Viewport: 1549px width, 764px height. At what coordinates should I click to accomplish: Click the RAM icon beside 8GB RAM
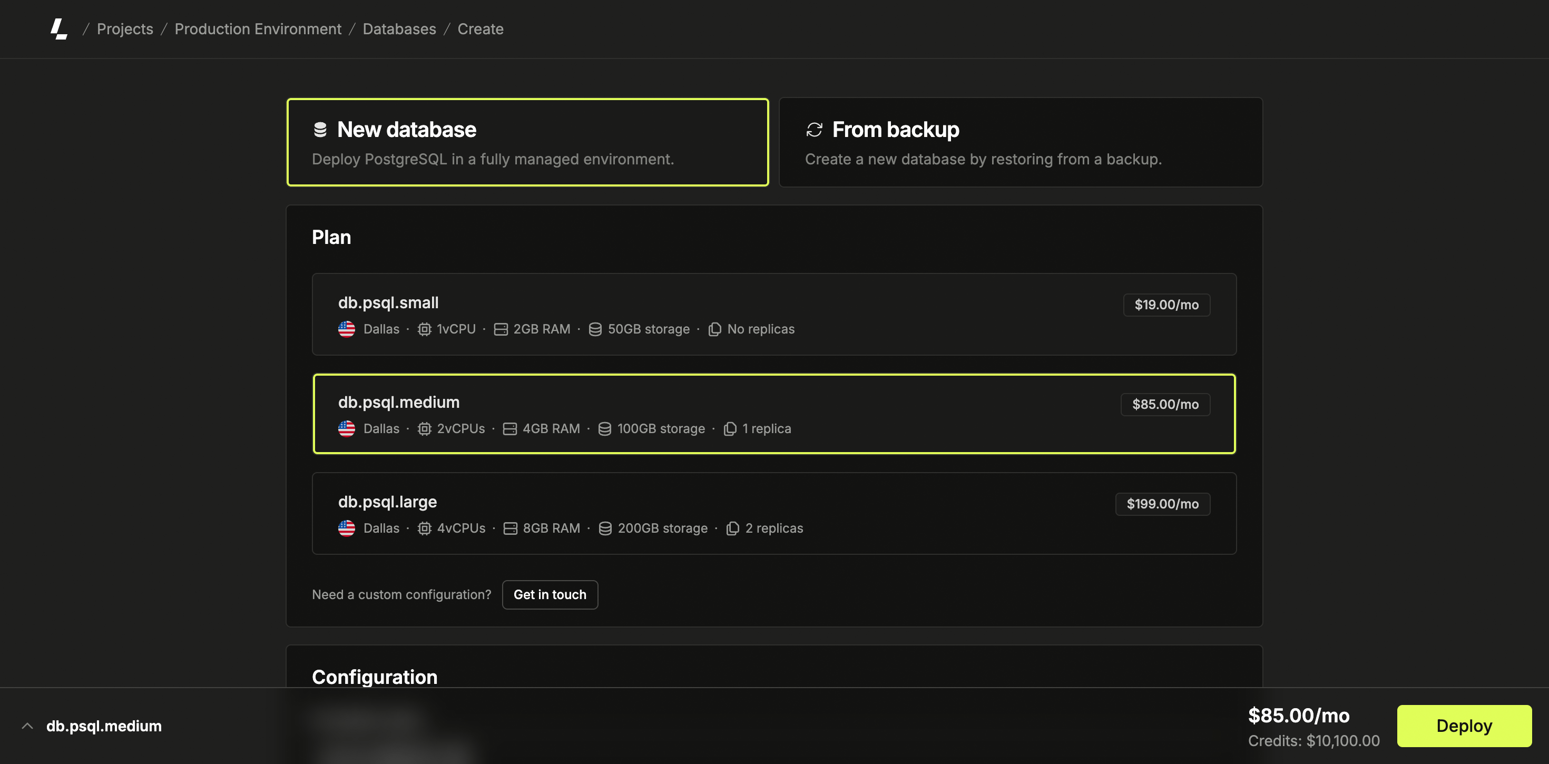pos(511,527)
